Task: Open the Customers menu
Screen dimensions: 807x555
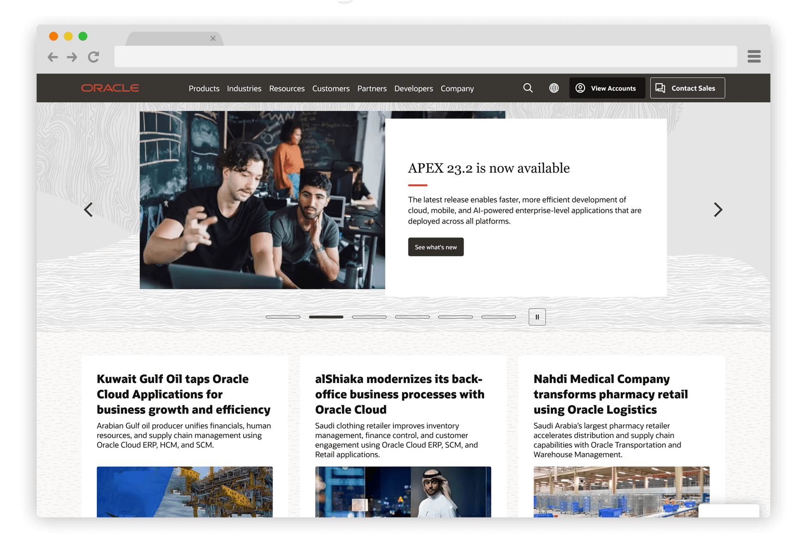Action: [331, 89]
